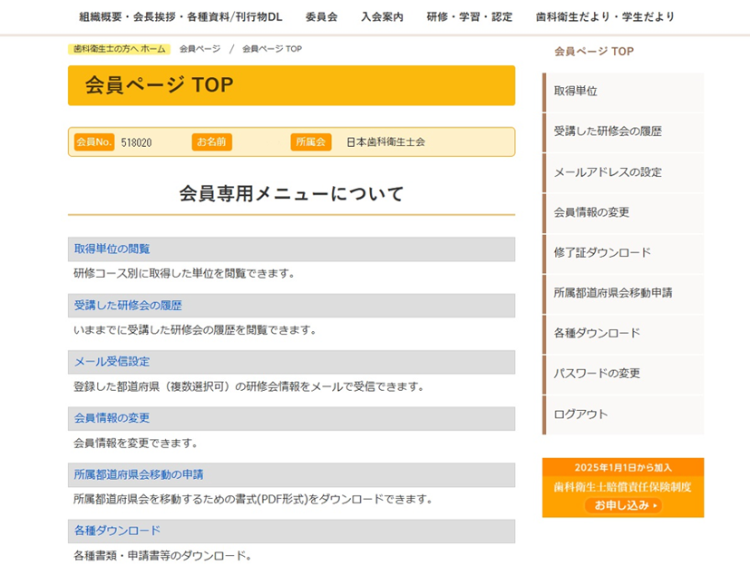
Task: Click 会員ページ TOP in breadcrumb
Action: pos(272,49)
